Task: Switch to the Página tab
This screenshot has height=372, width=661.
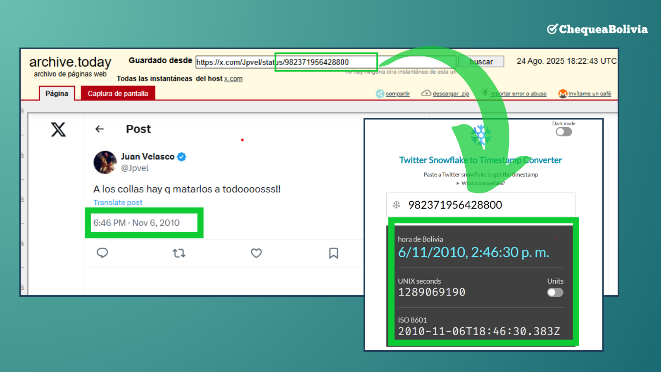Action: 57,93
